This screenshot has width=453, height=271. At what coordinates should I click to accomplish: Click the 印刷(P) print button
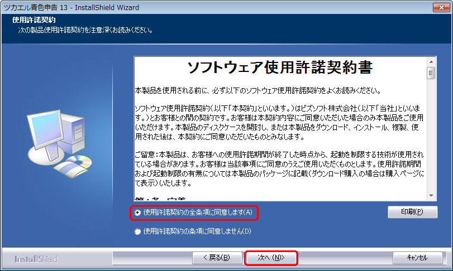(412, 212)
